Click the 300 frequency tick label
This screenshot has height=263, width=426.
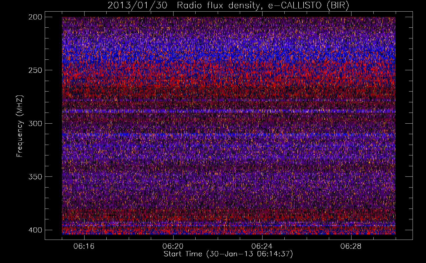tap(35, 123)
